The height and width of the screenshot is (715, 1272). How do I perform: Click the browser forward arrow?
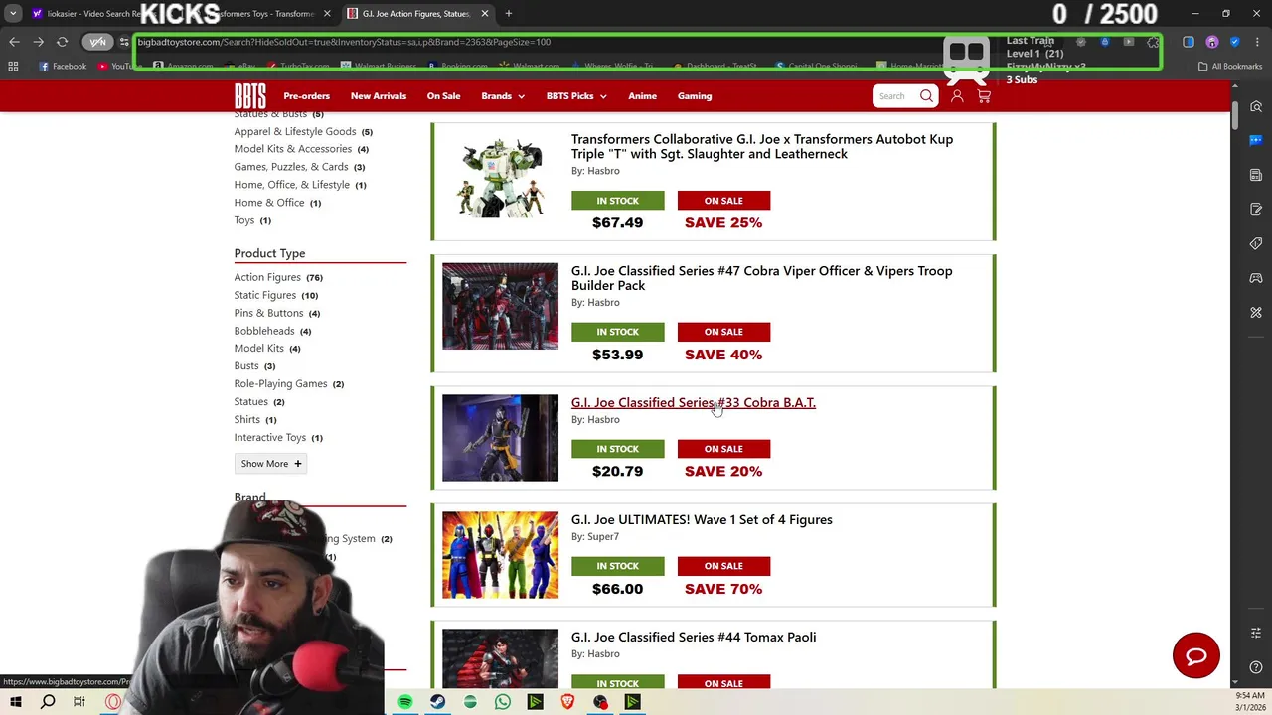pos(38,42)
